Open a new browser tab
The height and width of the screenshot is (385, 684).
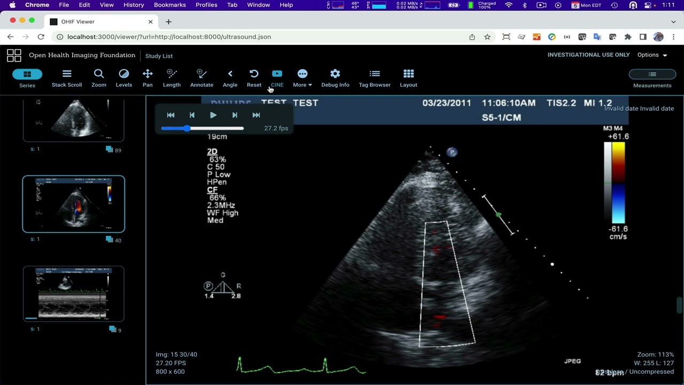pos(168,22)
